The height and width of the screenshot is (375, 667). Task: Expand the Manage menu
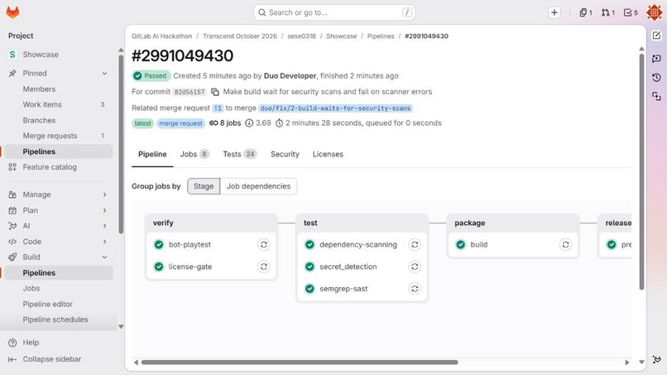pyautogui.click(x=56, y=195)
